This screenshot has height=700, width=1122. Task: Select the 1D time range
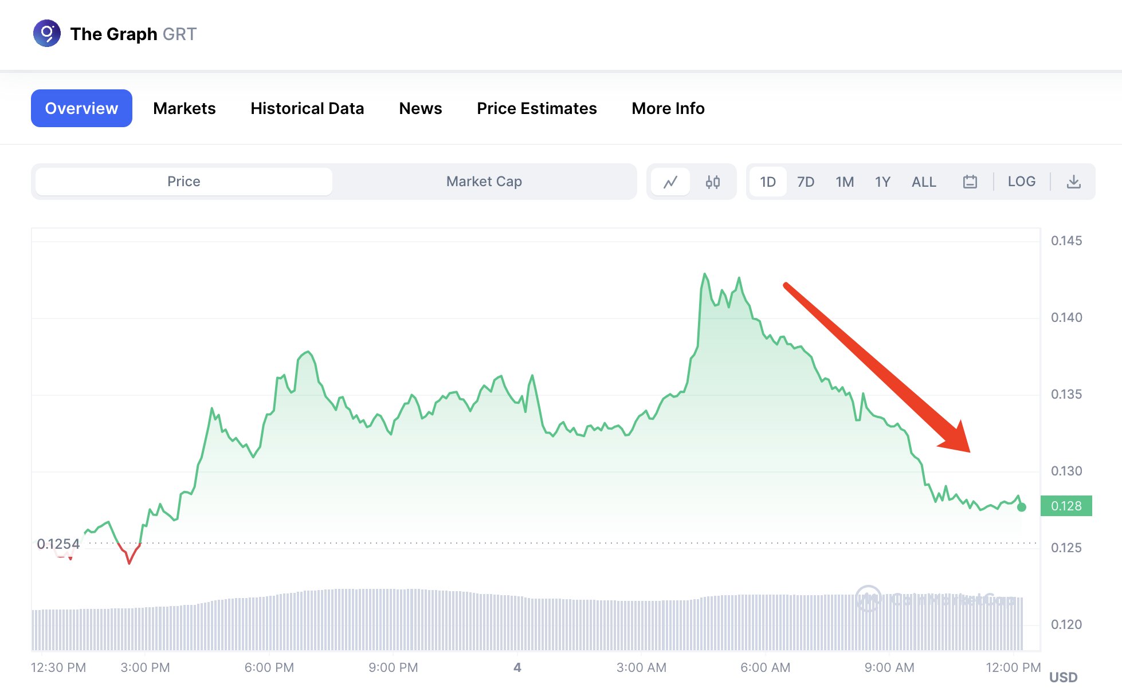click(x=767, y=182)
